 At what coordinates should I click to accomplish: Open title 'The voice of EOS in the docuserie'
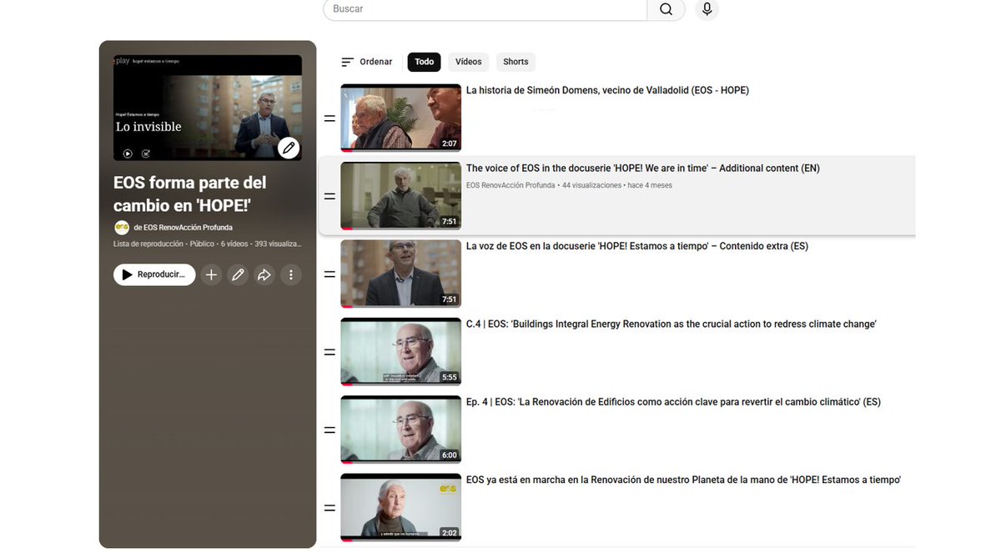coord(642,168)
